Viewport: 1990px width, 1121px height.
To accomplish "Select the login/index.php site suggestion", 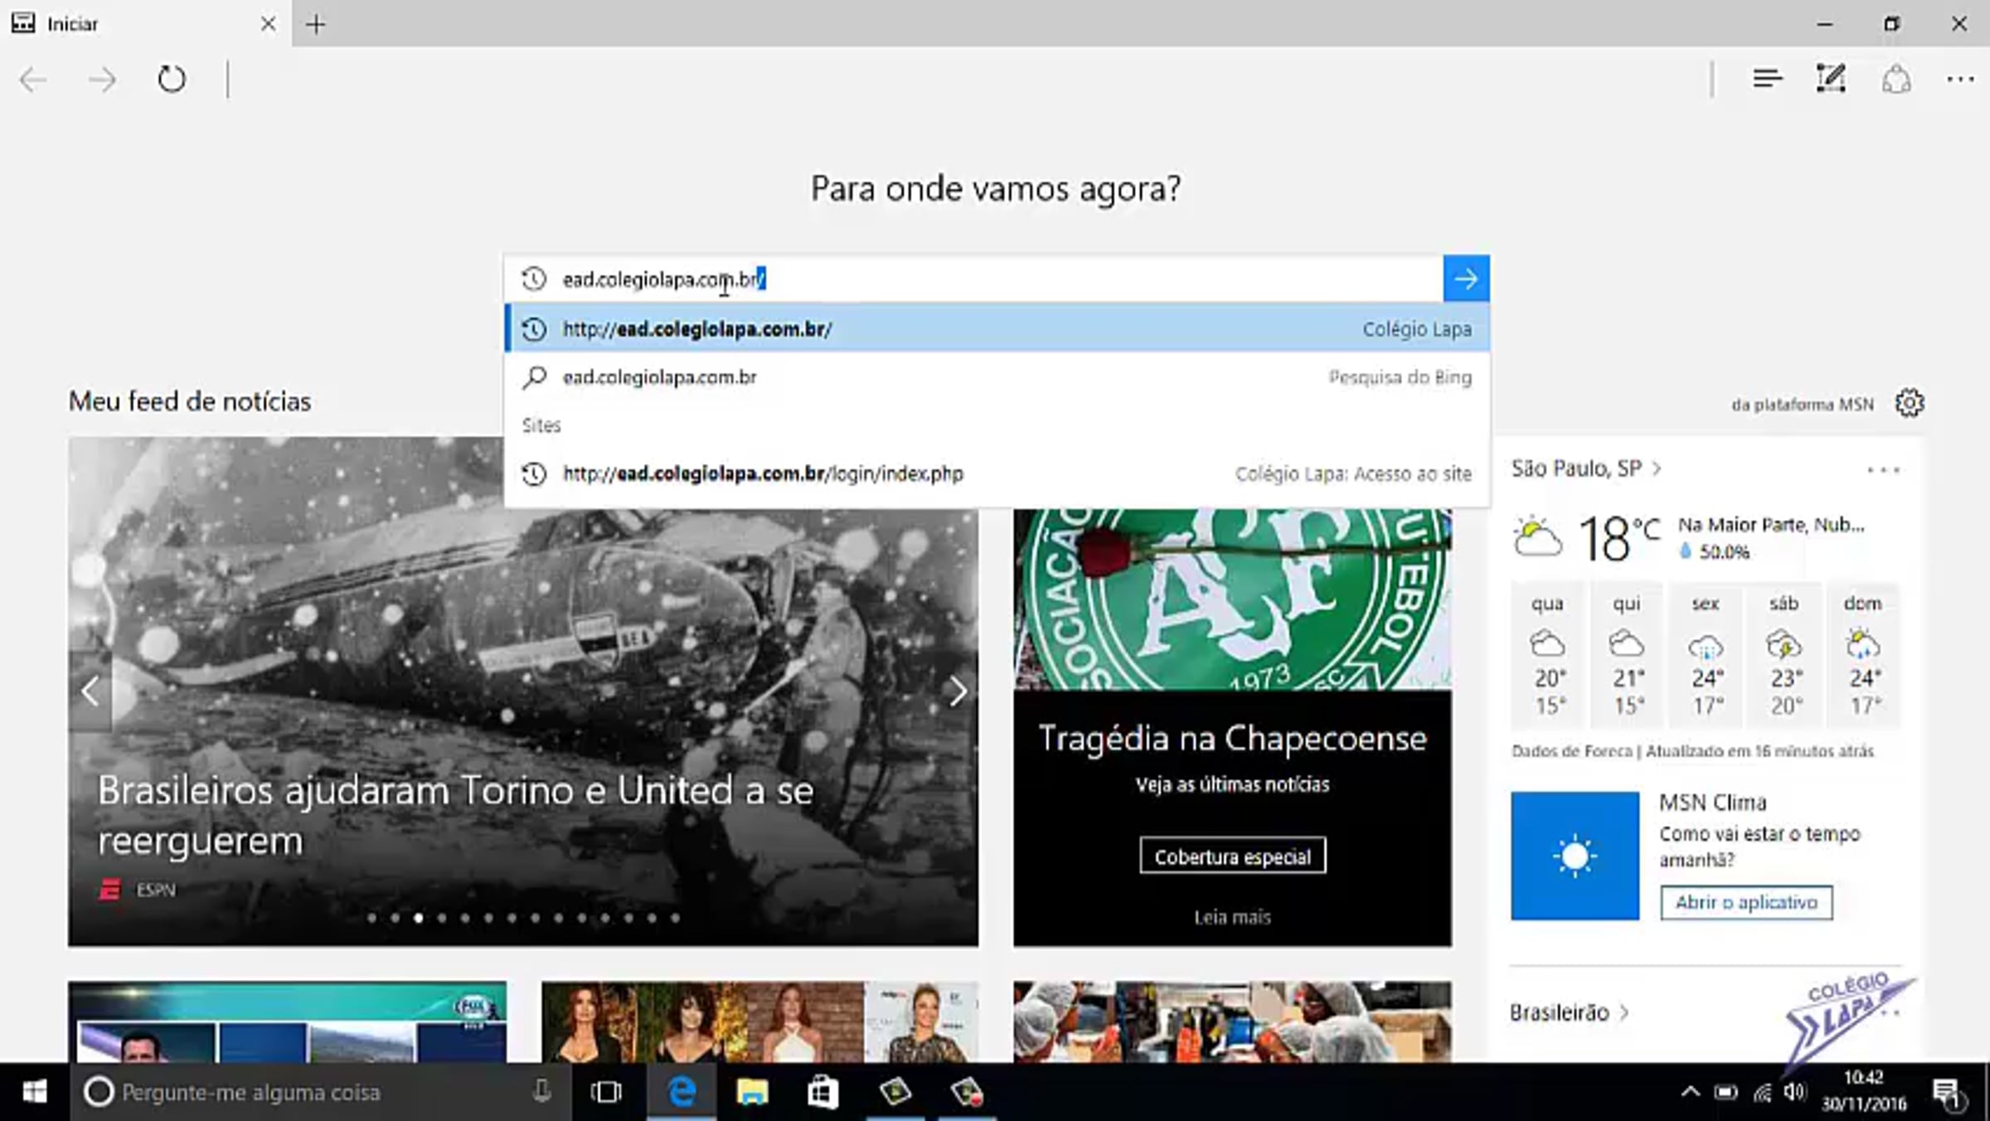I will click(x=997, y=473).
